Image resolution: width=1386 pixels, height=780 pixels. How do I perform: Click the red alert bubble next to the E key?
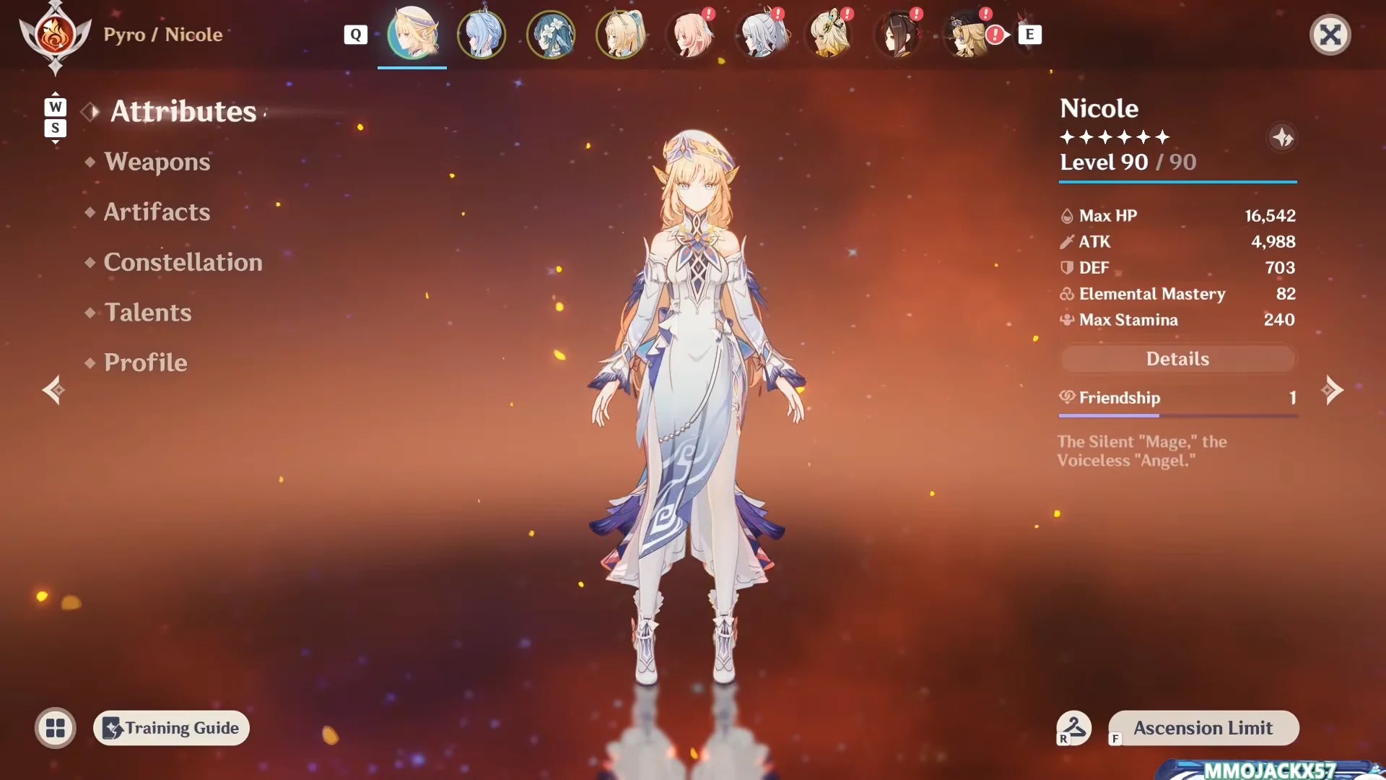click(x=995, y=34)
